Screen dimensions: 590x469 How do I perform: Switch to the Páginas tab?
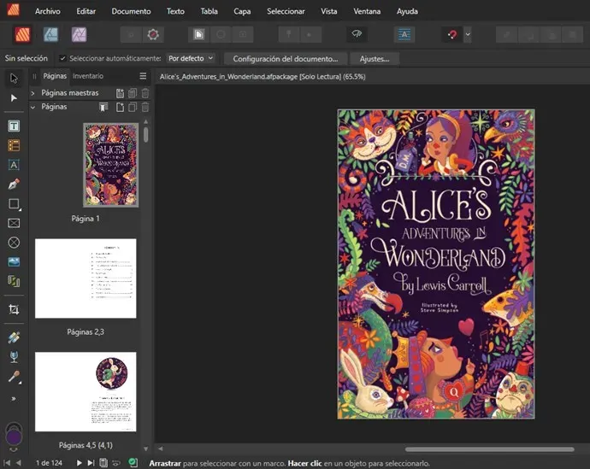(x=55, y=76)
